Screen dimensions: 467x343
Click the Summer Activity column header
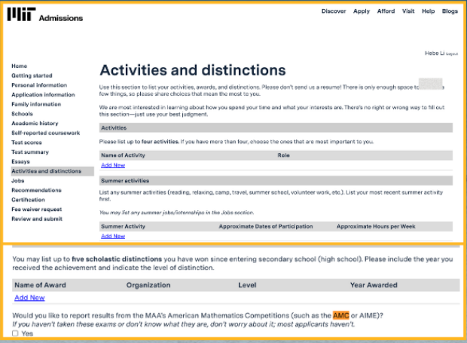[x=123, y=226]
